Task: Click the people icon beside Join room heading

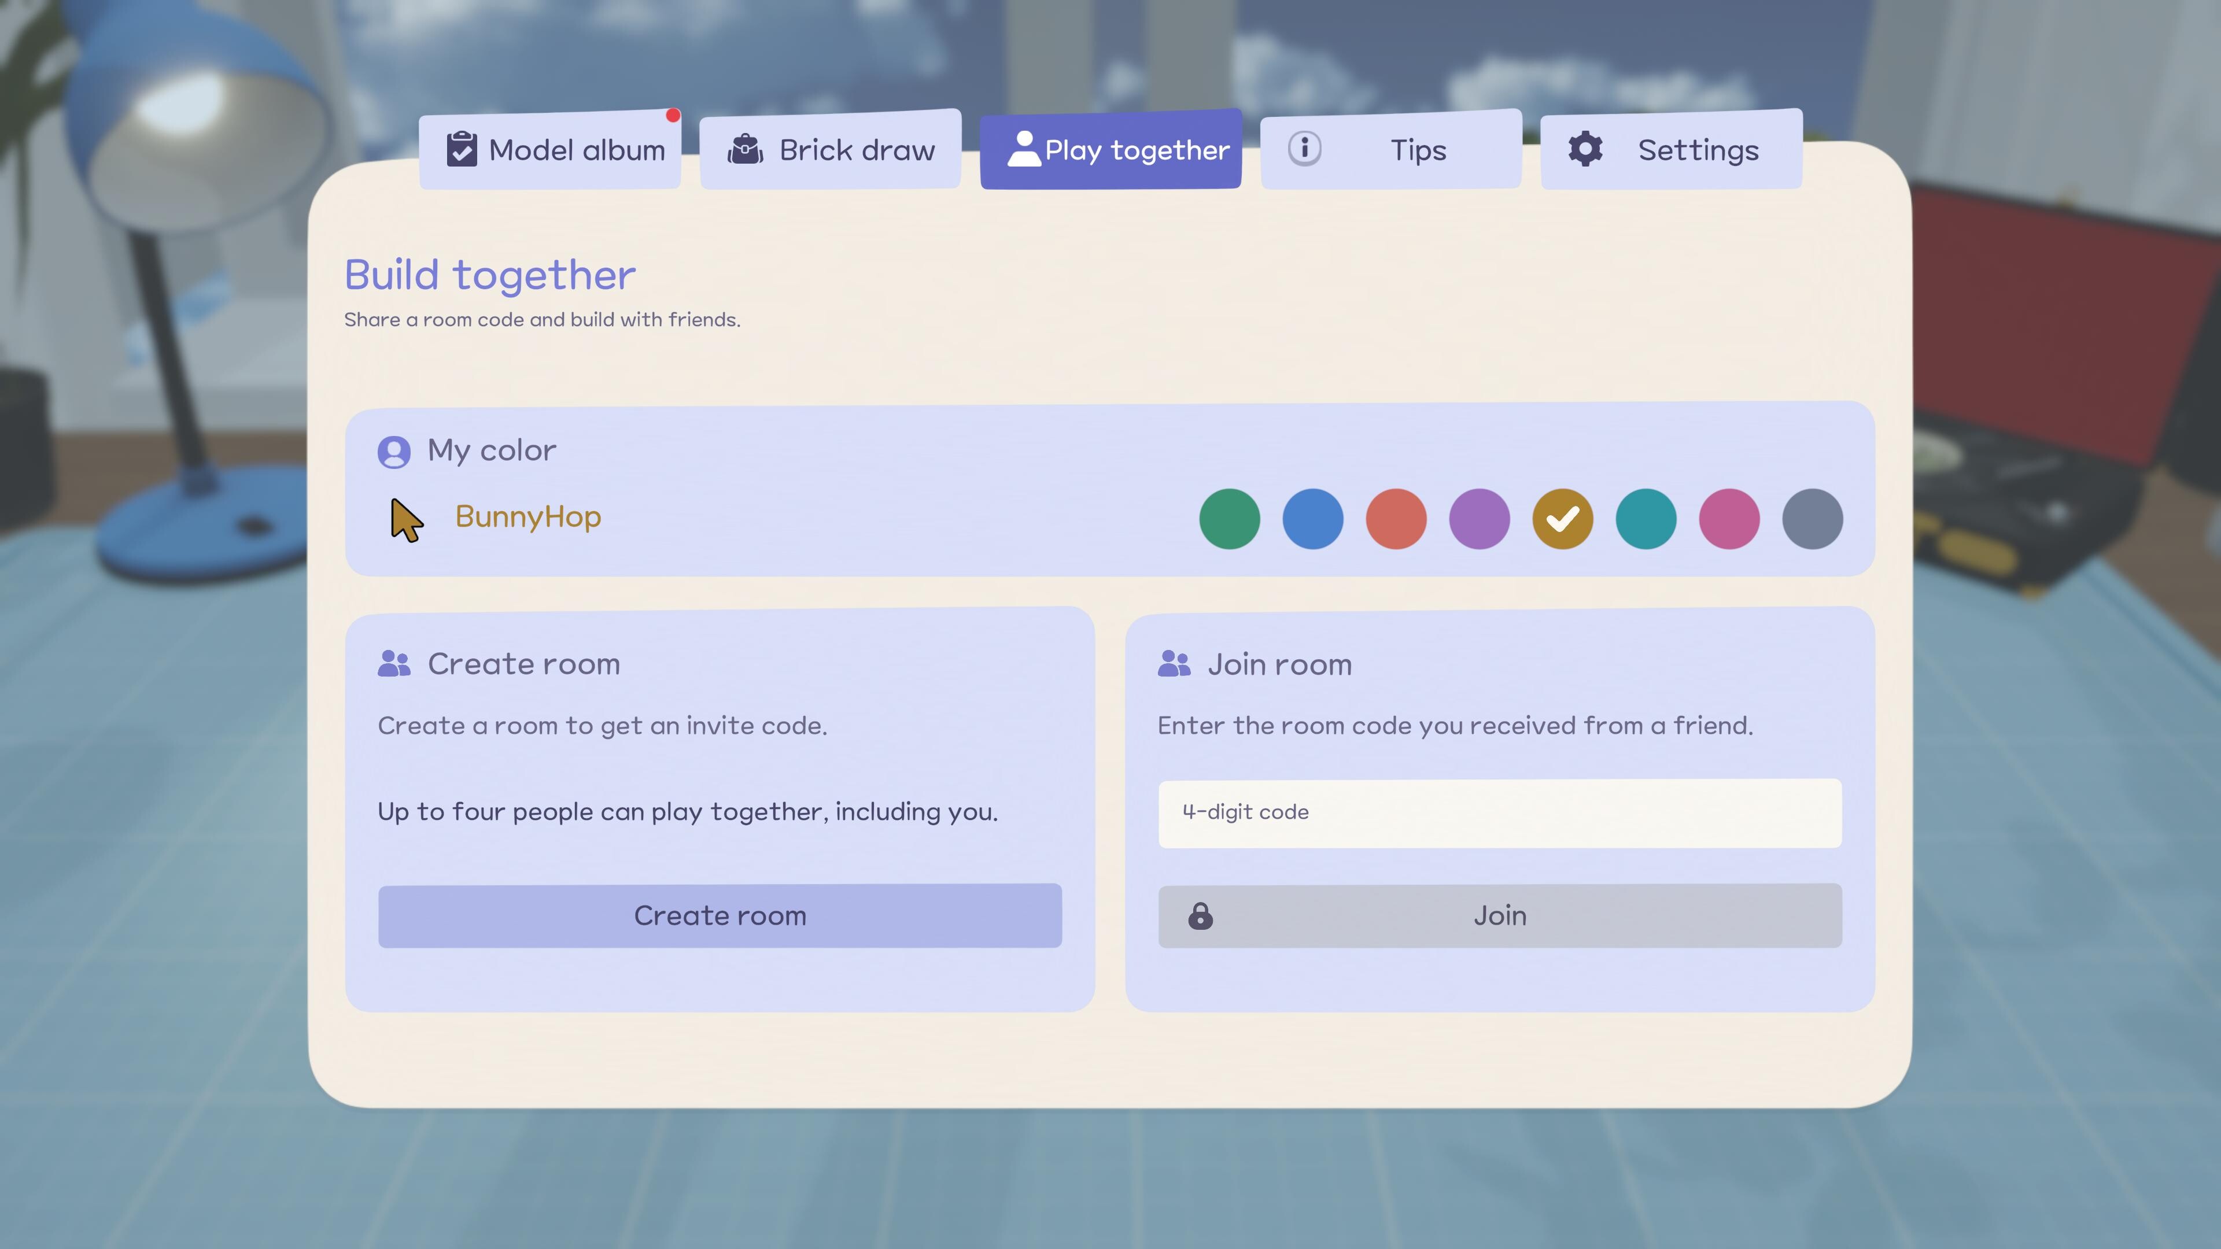Action: point(1174,664)
